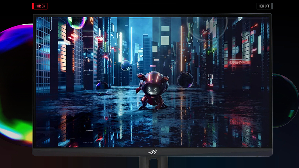Click the translucent orb right of the monitor

click(x=284, y=100)
